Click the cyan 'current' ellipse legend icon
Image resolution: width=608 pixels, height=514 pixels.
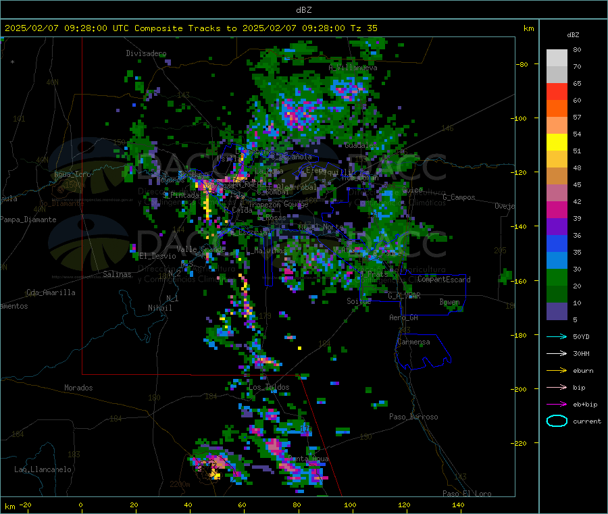[x=557, y=421]
